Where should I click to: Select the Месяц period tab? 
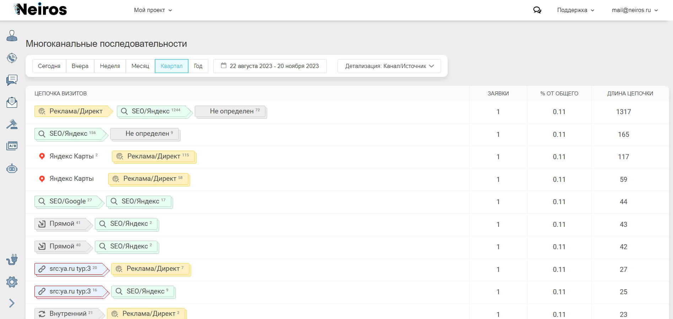point(140,66)
